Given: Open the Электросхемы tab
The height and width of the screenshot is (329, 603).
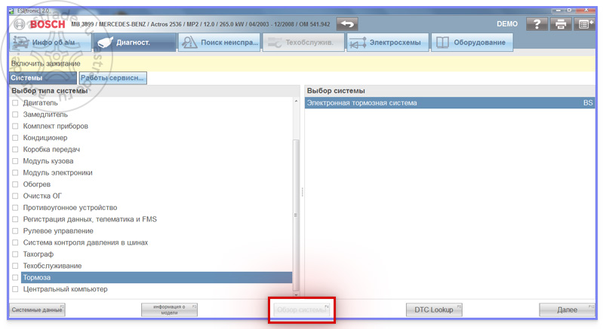Looking at the screenshot, I should [x=388, y=42].
